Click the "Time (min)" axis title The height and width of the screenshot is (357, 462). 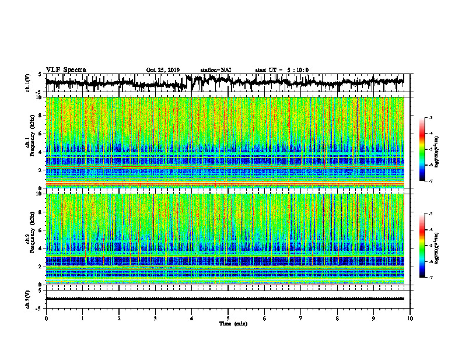tap(233, 324)
